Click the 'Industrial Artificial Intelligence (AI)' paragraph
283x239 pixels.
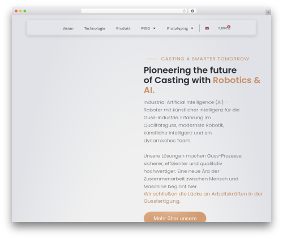pyautogui.click(x=191, y=121)
